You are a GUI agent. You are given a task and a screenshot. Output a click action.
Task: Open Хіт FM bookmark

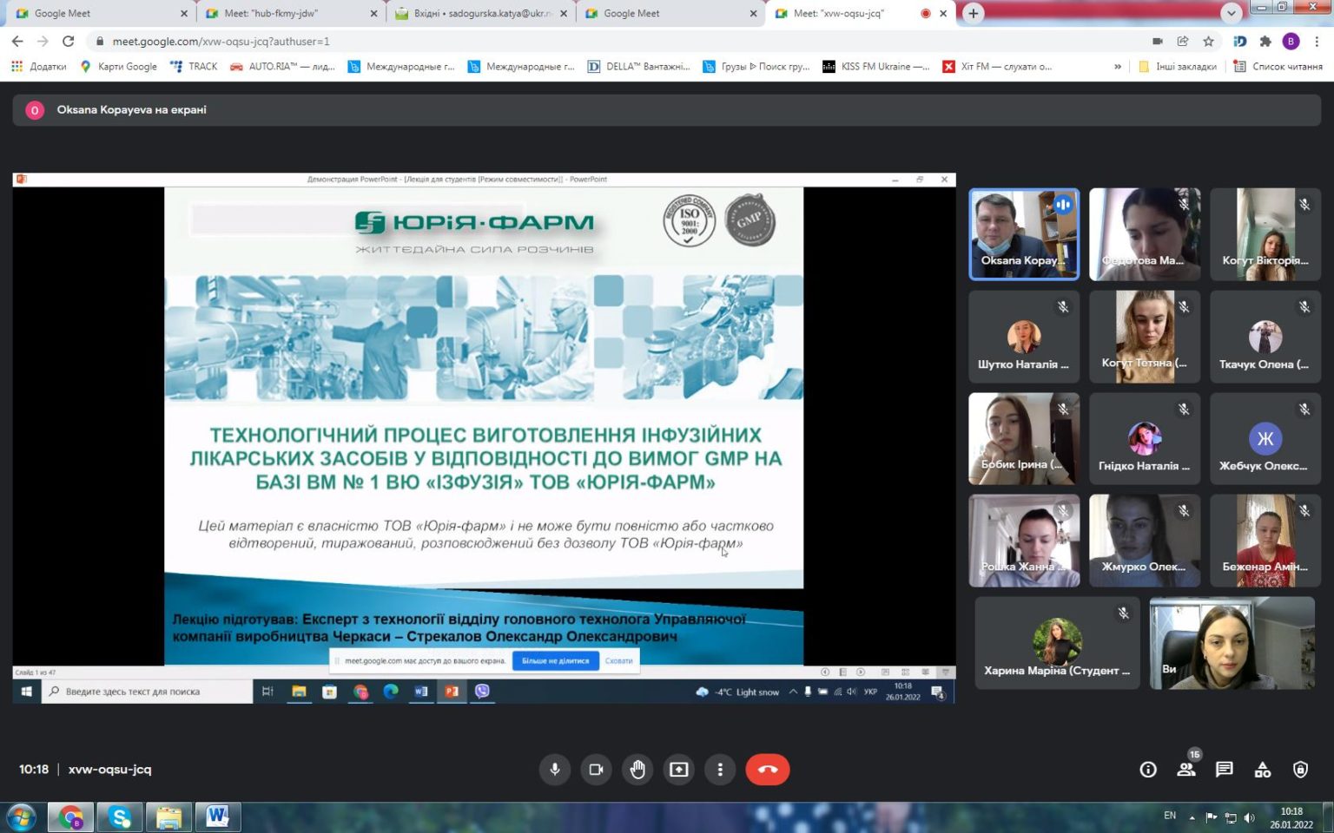tap(997, 66)
